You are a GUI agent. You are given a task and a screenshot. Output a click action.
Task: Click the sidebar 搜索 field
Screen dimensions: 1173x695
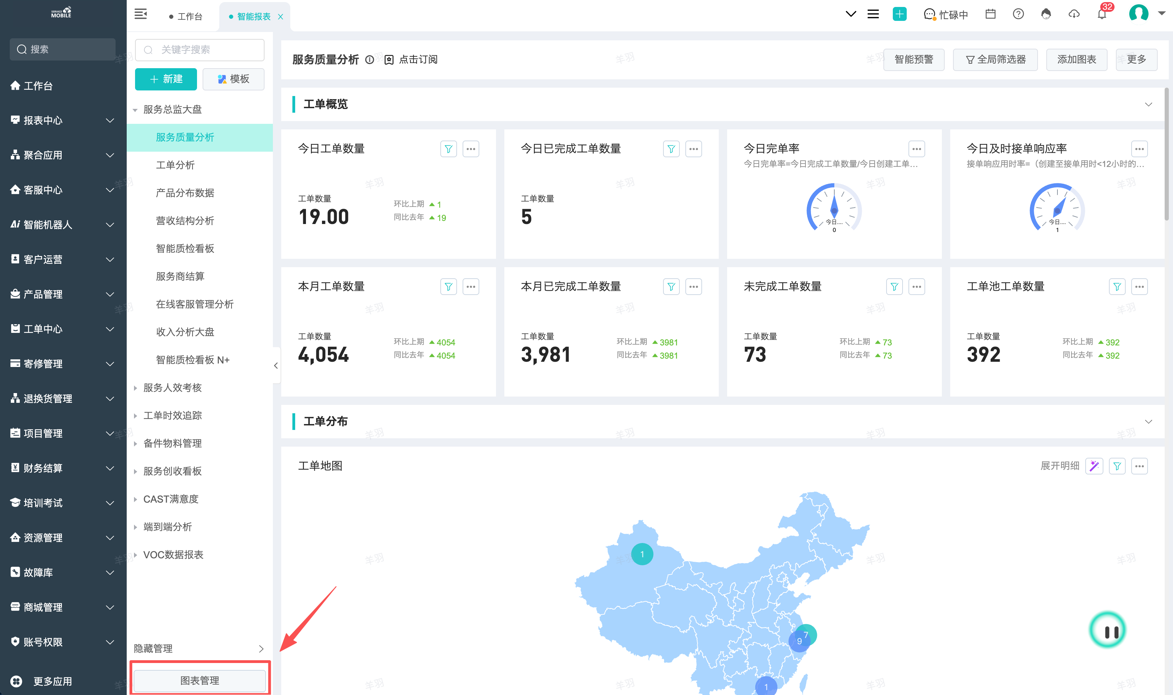[x=62, y=49]
